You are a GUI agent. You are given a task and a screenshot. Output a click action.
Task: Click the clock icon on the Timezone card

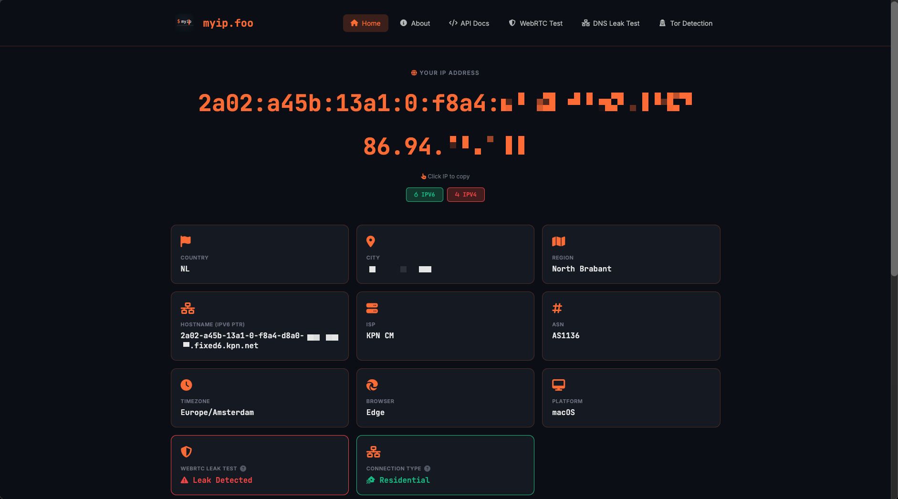(x=186, y=385)
